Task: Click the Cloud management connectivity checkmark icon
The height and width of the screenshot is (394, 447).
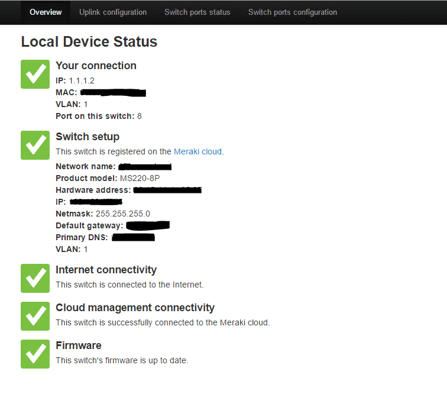Action: [35, 316]
